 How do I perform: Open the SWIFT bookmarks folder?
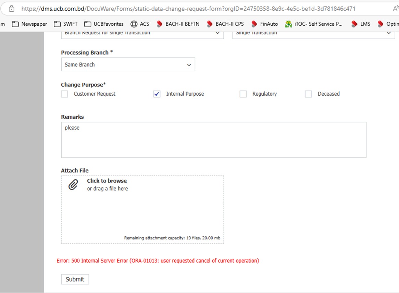(x=66, y=24)
